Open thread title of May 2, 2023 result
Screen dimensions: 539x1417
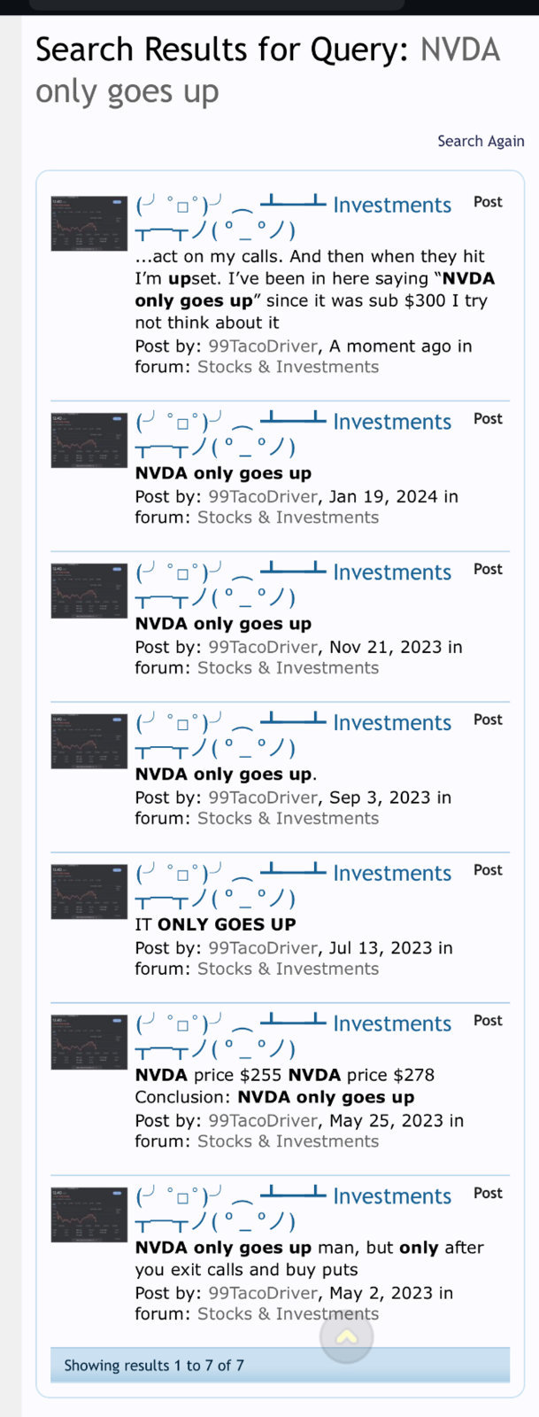tap(293, 1209)
